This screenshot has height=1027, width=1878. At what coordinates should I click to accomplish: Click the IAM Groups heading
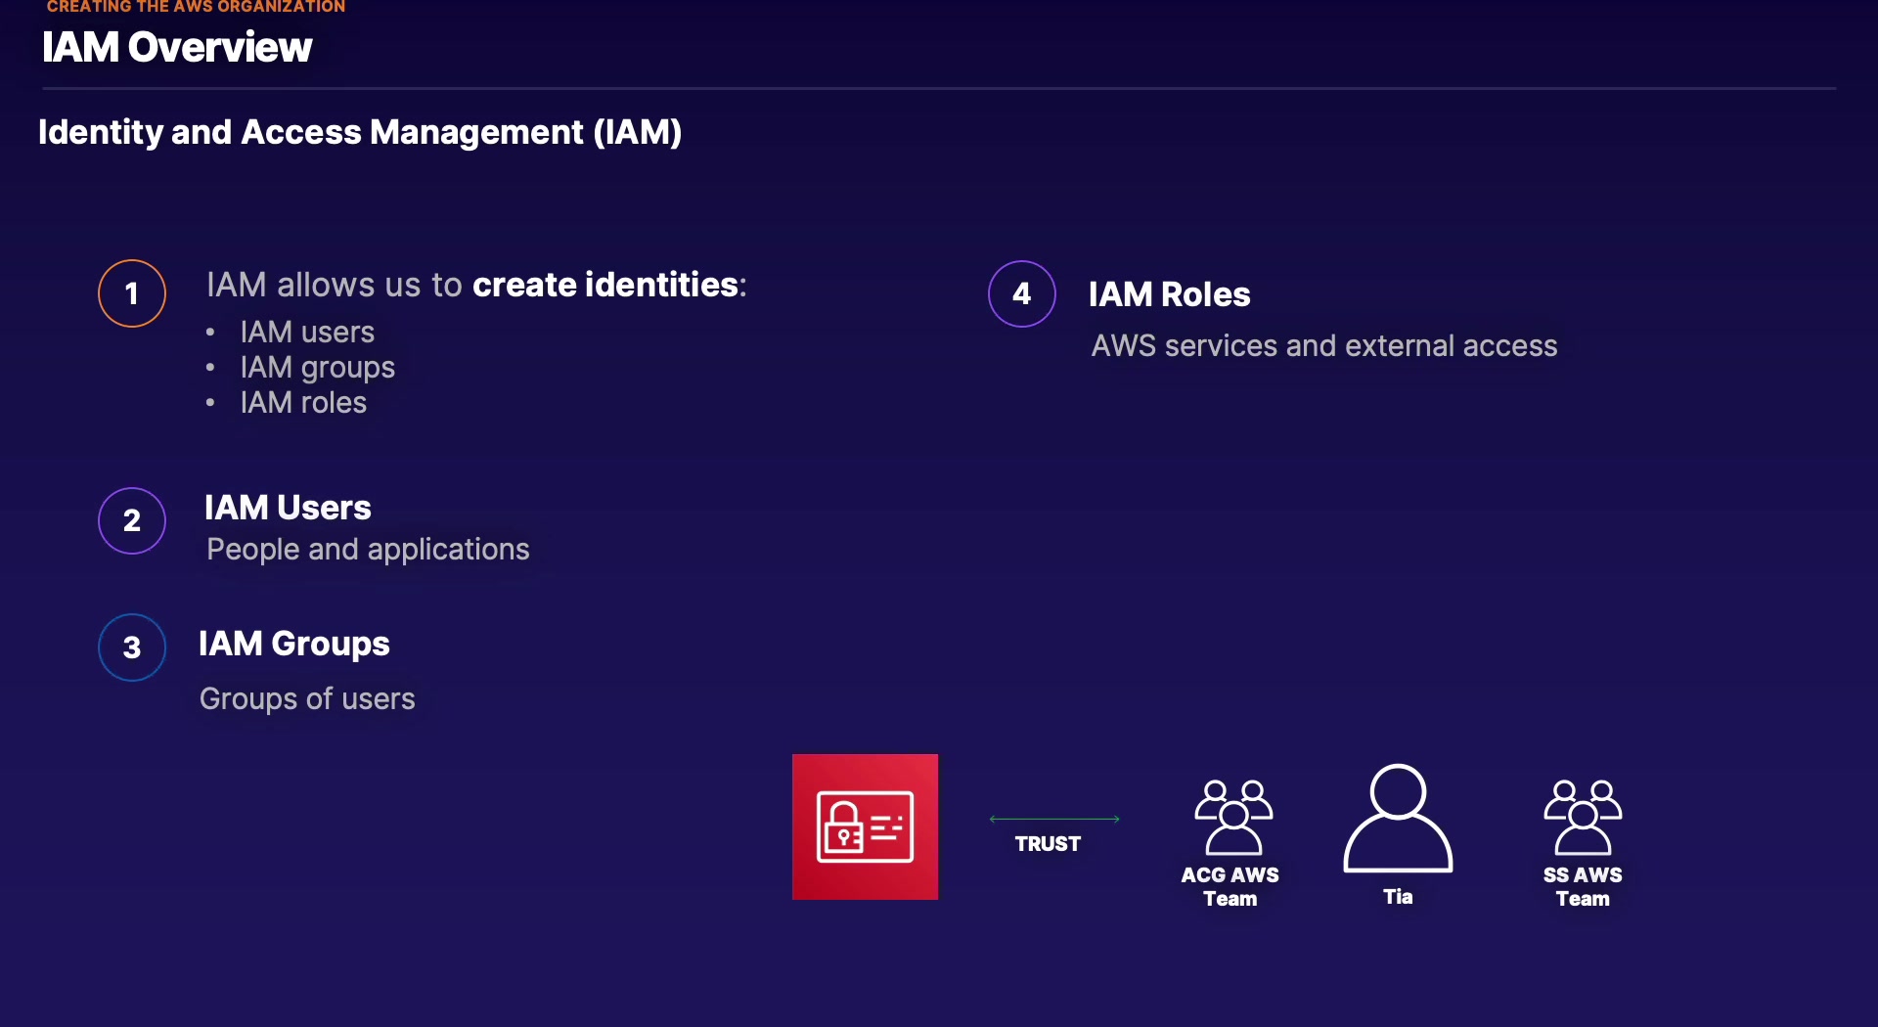294,644
